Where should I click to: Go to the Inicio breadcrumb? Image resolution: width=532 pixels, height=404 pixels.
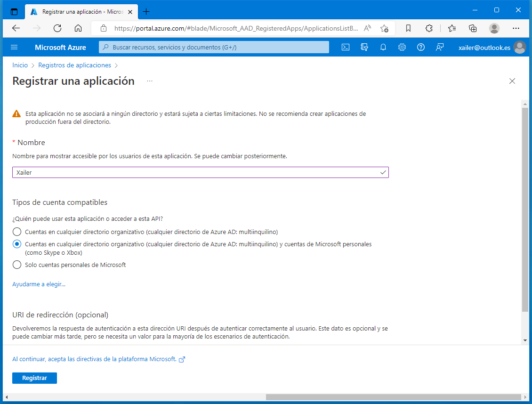click(20, 65)
